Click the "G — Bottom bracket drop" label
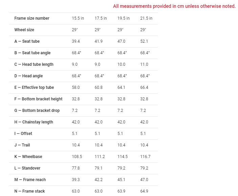This screenshot has height=196, width=238. (37, 111)
